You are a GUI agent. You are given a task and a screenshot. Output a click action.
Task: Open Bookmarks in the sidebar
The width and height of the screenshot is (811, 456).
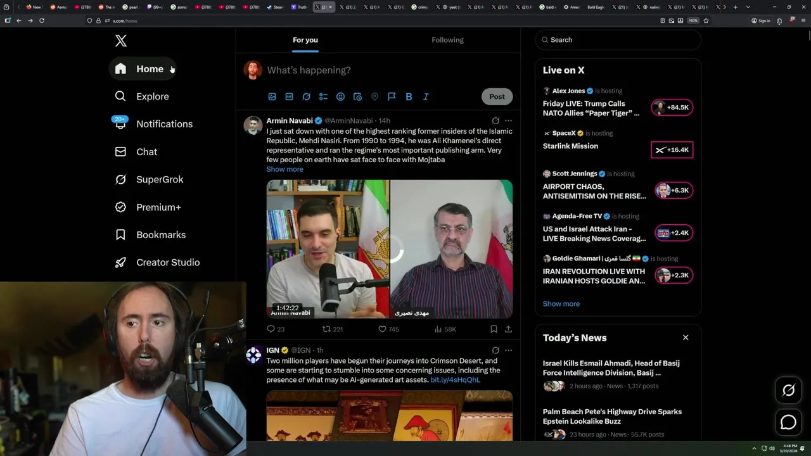(150, 235)
